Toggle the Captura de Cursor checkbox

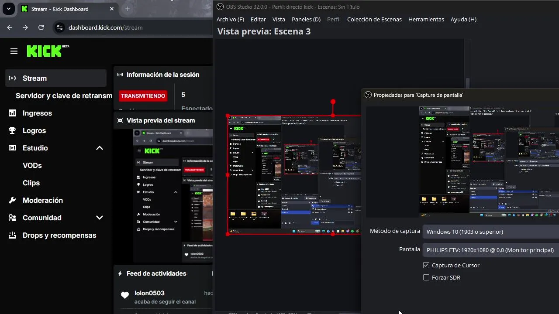[x=426, y=265]
